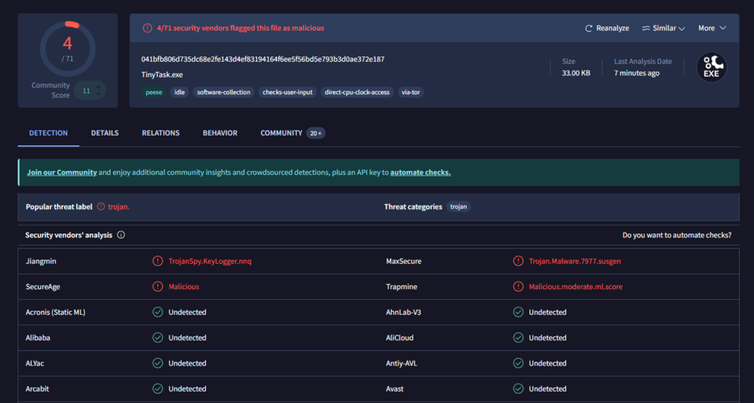754x403 pixels.
Task: Open the RELATIONS tab
Action: tap(161, 133)
